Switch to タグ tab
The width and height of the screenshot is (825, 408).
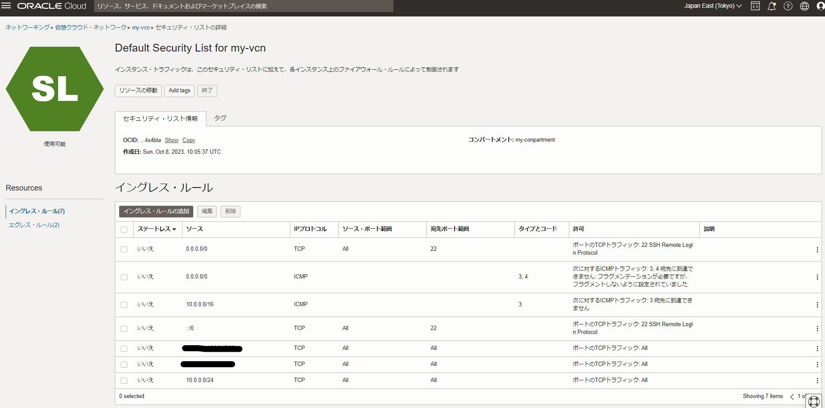(x=220, y=118)
